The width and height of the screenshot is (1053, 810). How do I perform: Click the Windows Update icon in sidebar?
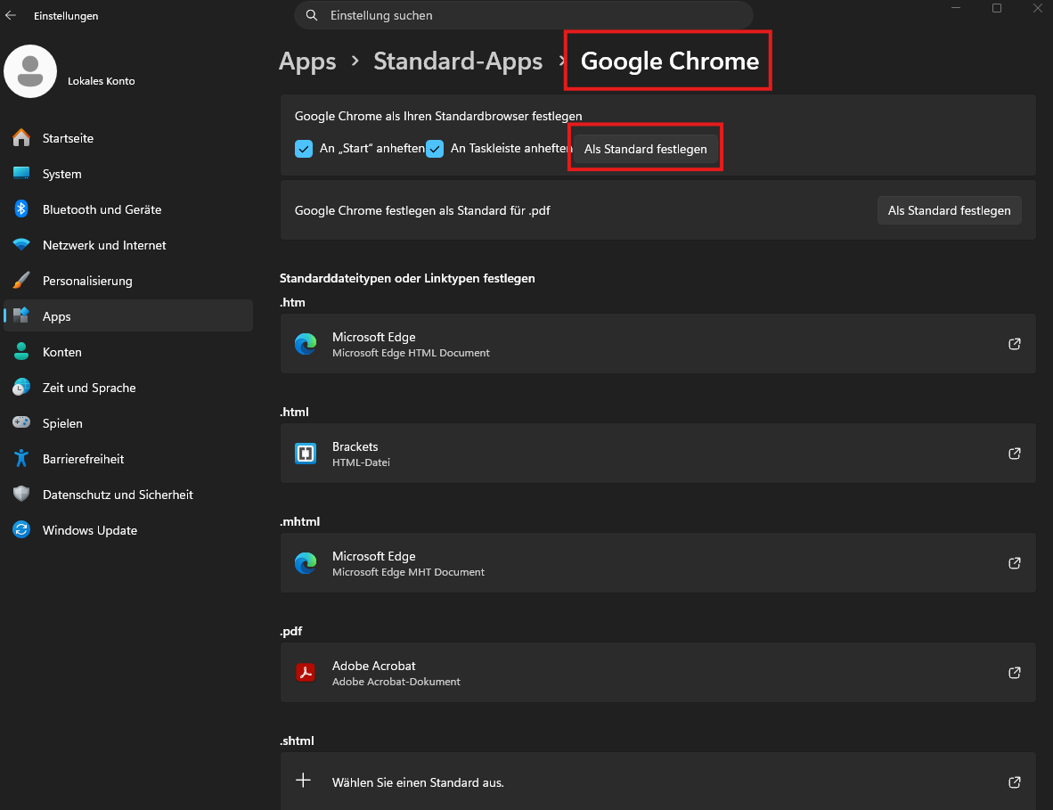pos(20,529)
